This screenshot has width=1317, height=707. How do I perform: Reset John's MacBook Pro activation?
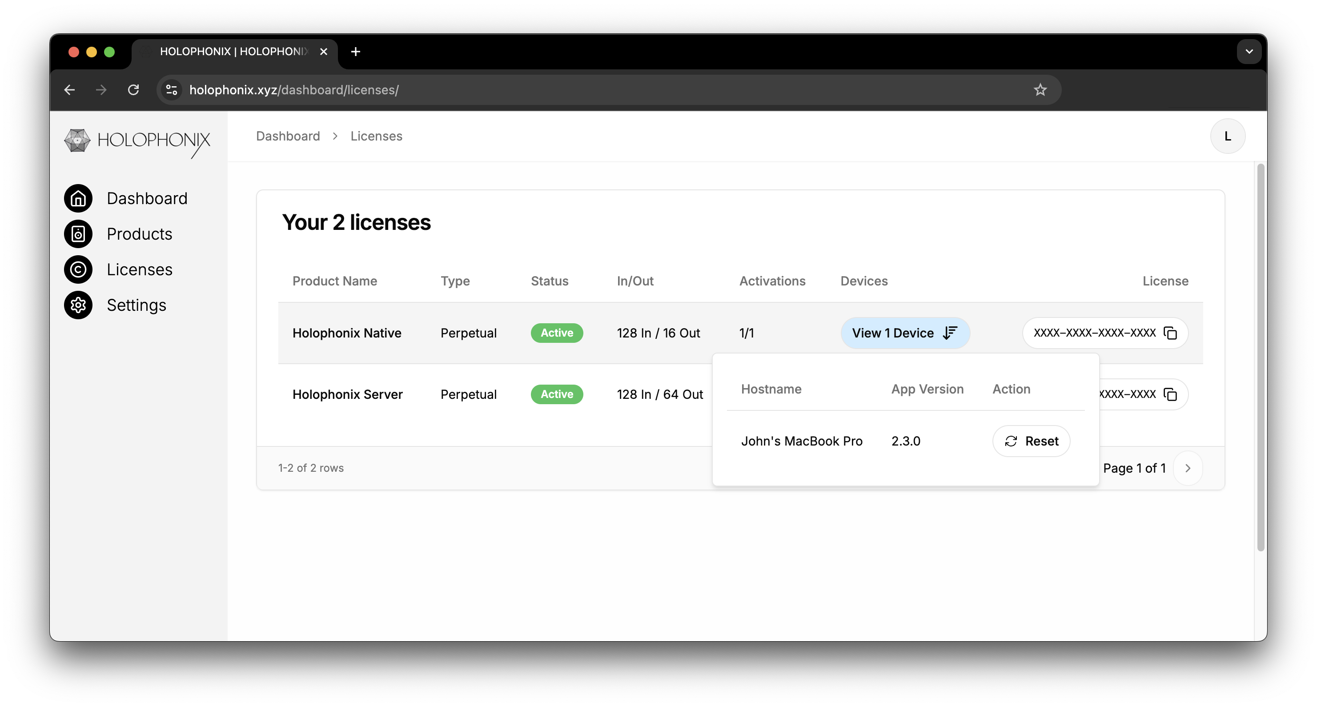[1031, 441]
